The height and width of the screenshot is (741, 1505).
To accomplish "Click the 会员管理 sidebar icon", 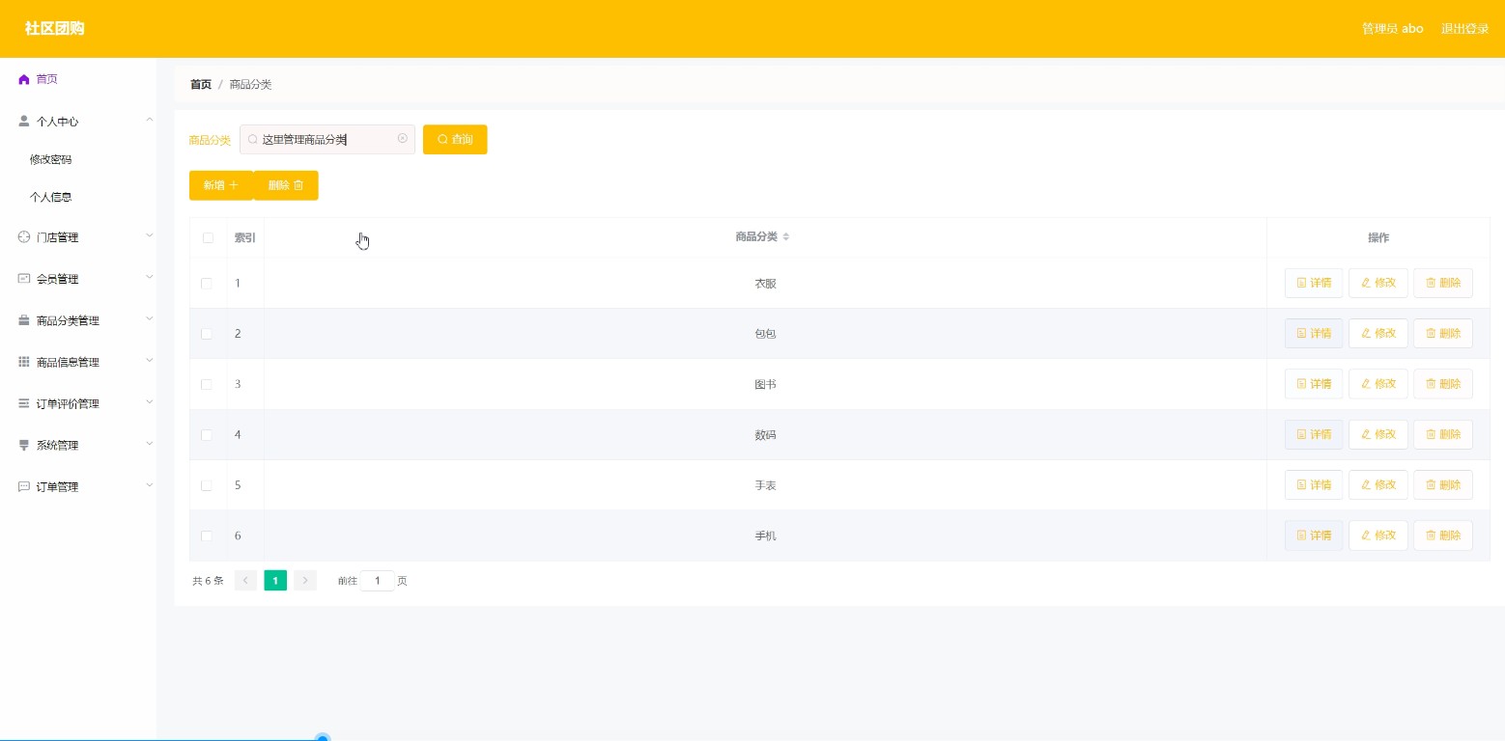I will [x=24, y=278].
